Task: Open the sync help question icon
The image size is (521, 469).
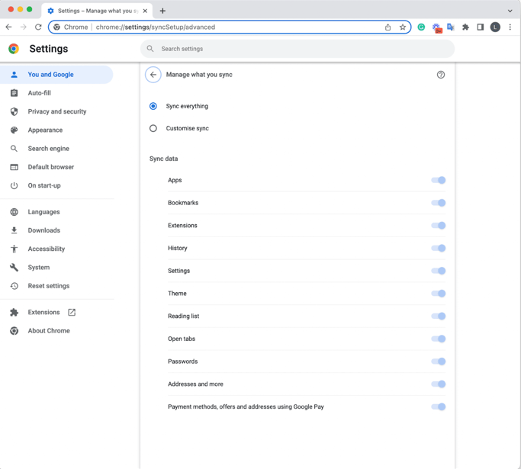Action: tap(441, 75)
